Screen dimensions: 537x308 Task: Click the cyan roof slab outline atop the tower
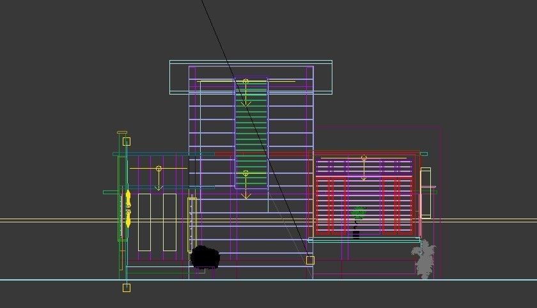(x=251, y=77)
